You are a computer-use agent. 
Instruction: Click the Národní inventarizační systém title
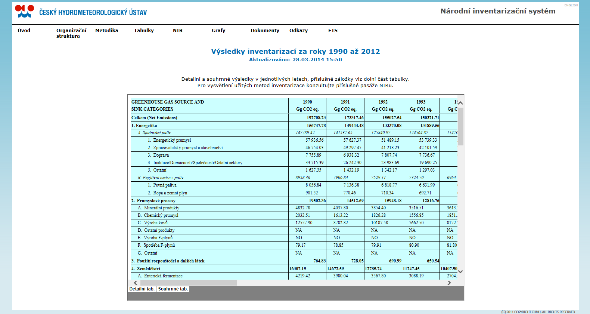[x=498, y=11]
